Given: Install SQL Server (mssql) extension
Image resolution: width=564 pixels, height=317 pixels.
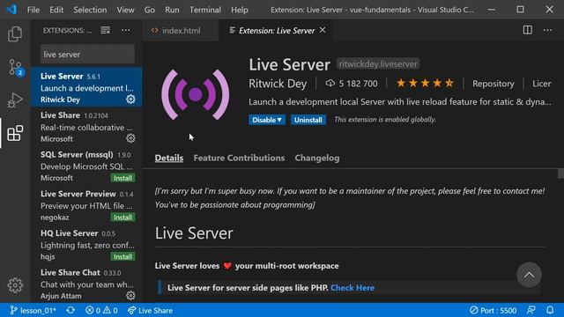Looking at the screenshot, I should pyautogui.click(x=122, y=178).
